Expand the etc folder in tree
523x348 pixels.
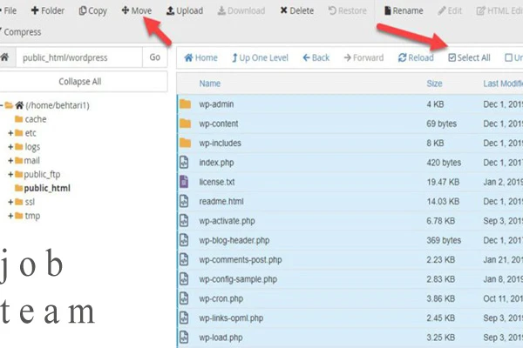(10, 133)
